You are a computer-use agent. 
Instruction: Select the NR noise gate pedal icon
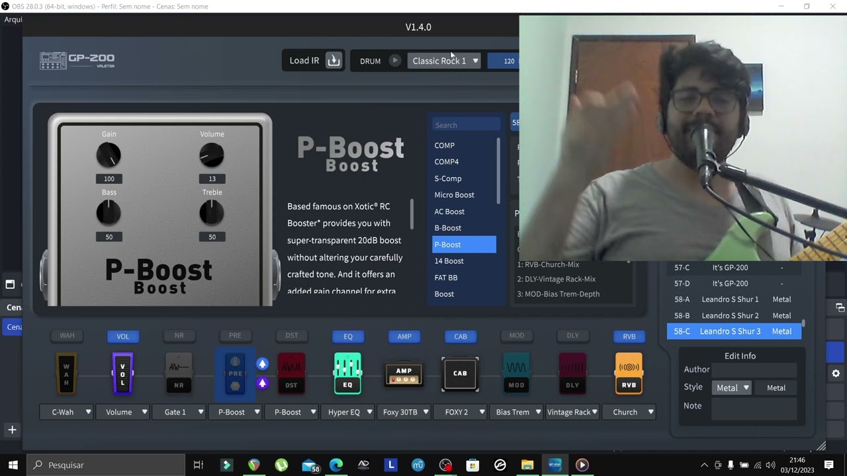click(179, 374)
